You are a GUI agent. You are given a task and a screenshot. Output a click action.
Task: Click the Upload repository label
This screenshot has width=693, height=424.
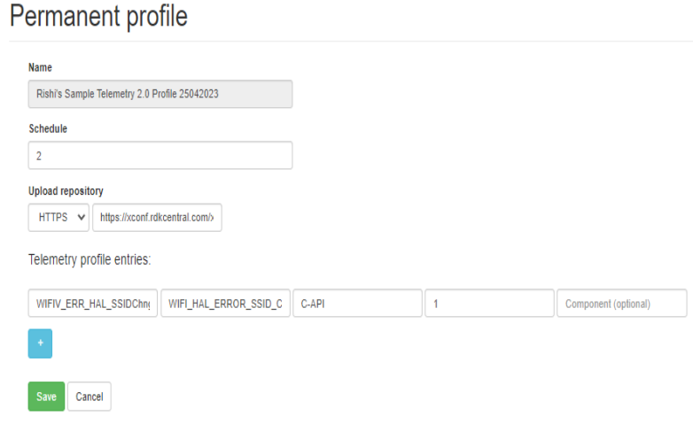click(66, 190)
